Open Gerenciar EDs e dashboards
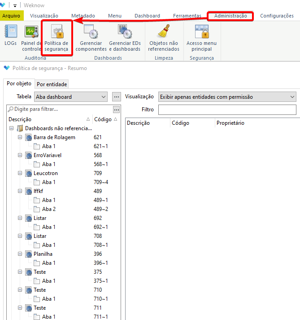Image resolution: width=300 pixels, height=320 pixels. tap(125, 38)
